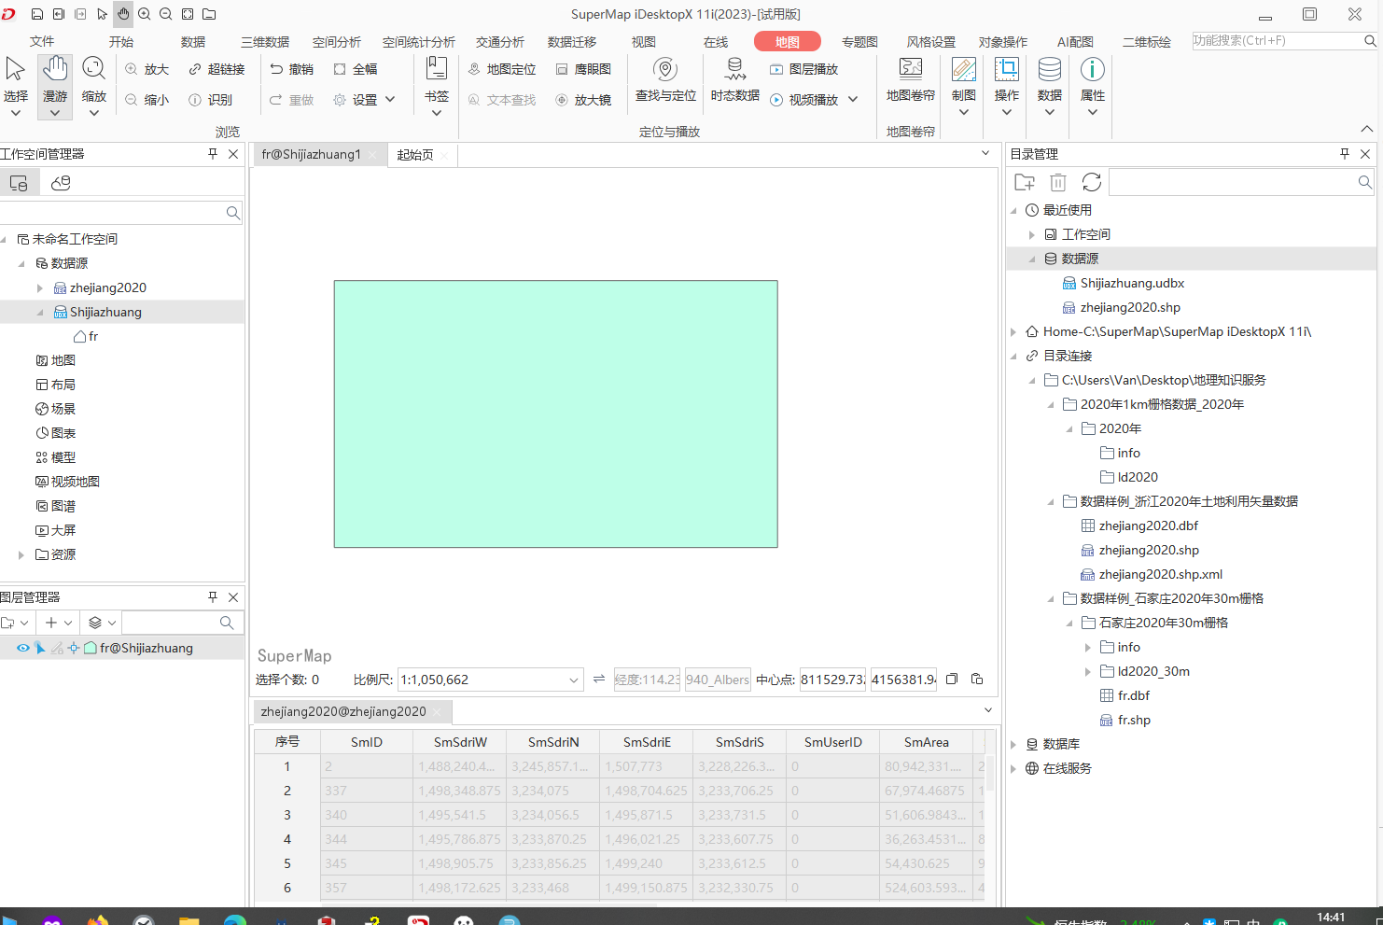Click 地图定位 map locate button

point(502,69)
